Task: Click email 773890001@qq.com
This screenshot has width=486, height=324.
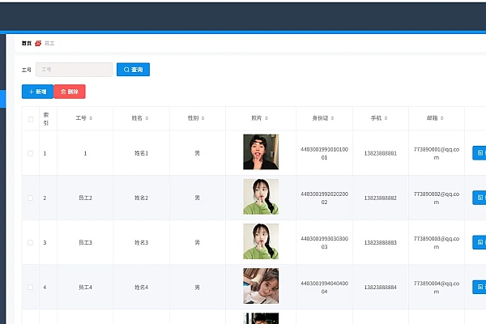Action: click(x=437, y=153)
